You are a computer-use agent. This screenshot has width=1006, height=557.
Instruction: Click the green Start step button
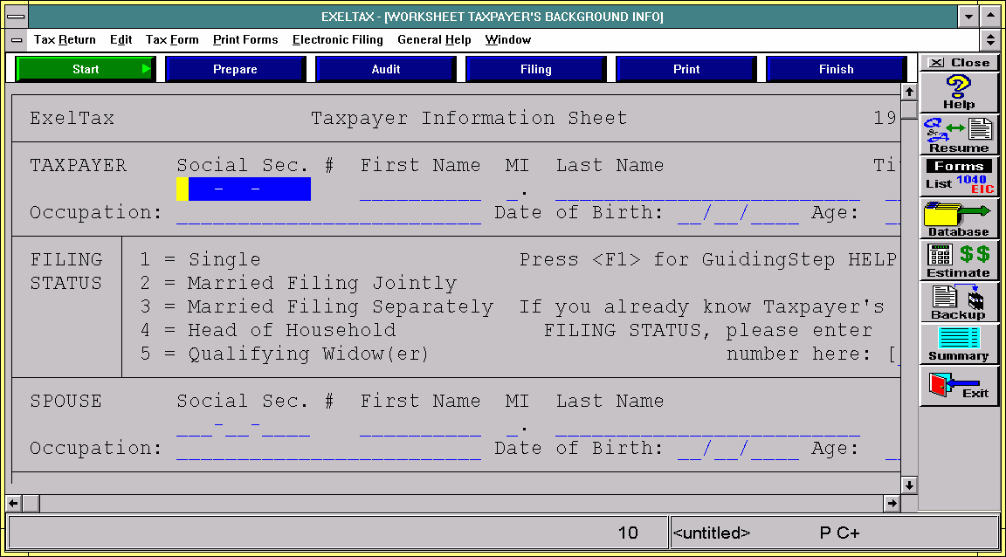point(86,69)
